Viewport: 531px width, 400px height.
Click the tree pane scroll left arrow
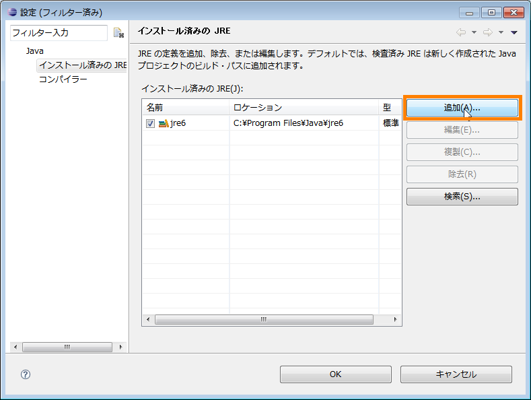[15, 347]
